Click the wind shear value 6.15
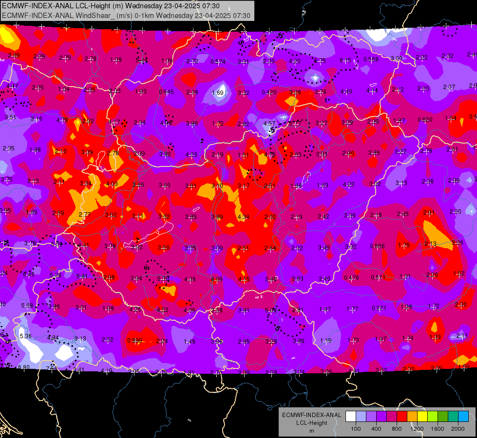Screen dimensions: 477x438 [345, 60]
